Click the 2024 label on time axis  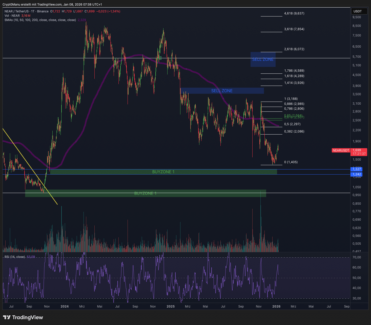point(65,307)
